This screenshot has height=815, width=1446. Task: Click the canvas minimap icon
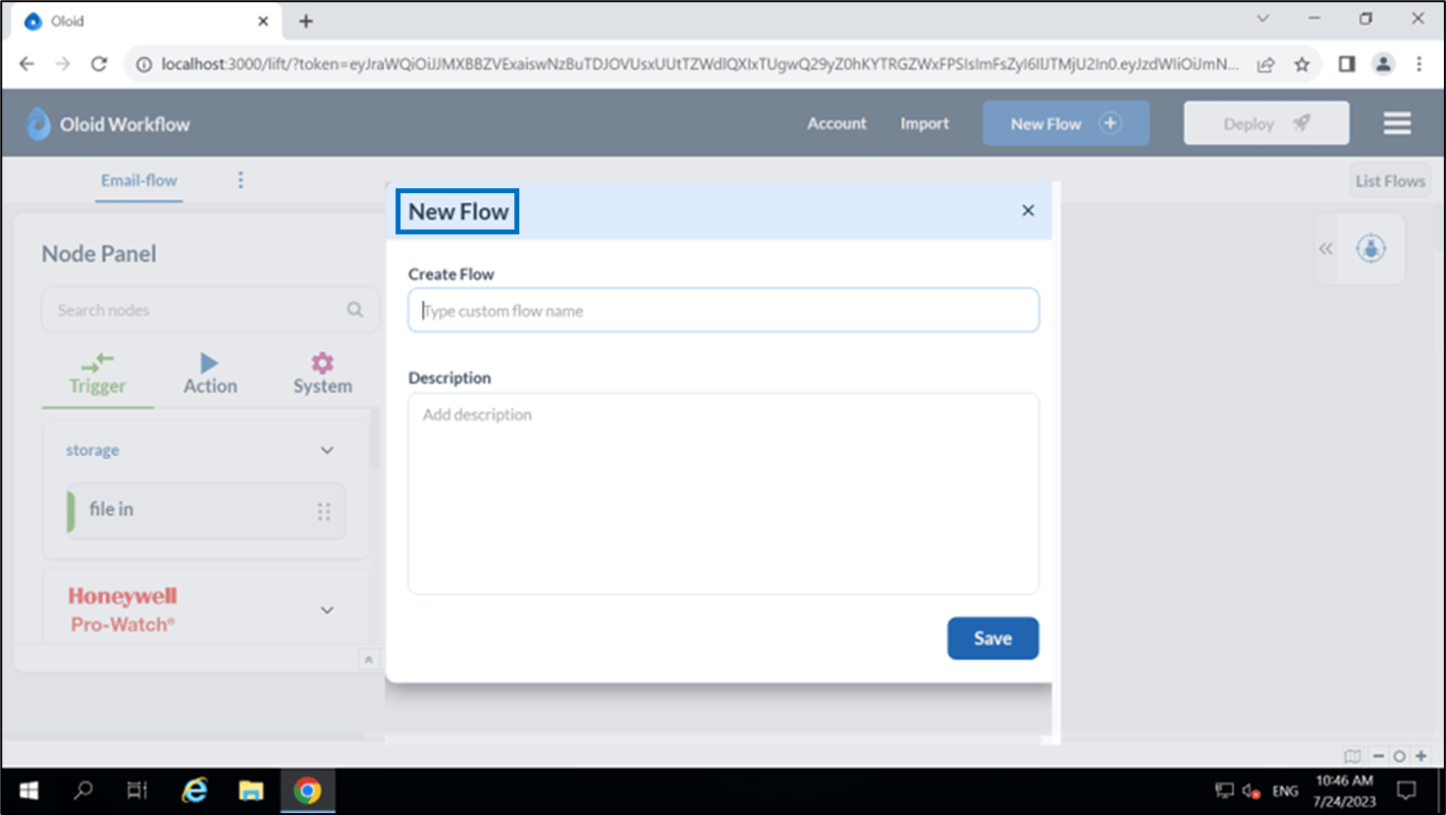[1353, 756]
